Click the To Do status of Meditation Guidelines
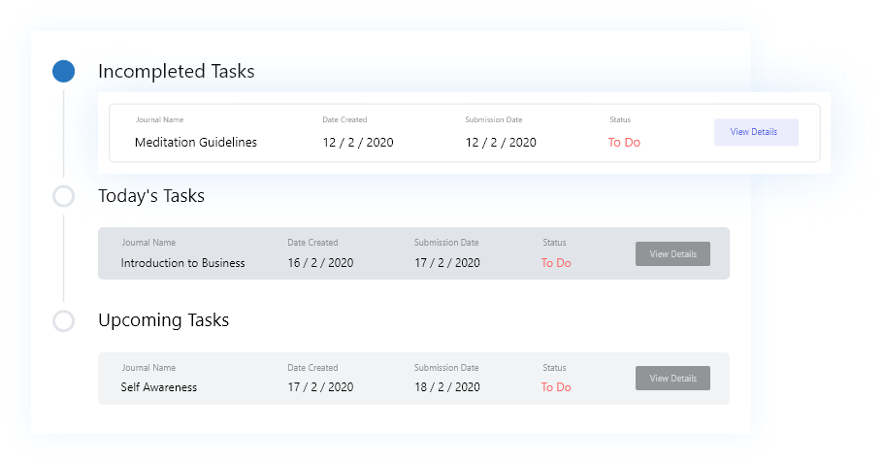The width and height of the screenshot is (884, 465). click(624, 143)
